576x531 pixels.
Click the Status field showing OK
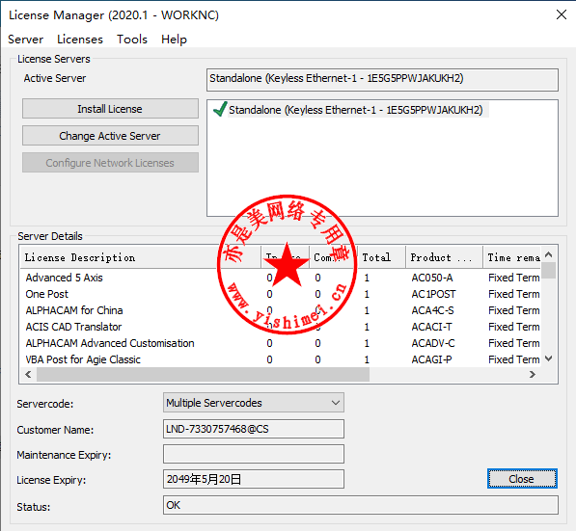tap(361, 505)
